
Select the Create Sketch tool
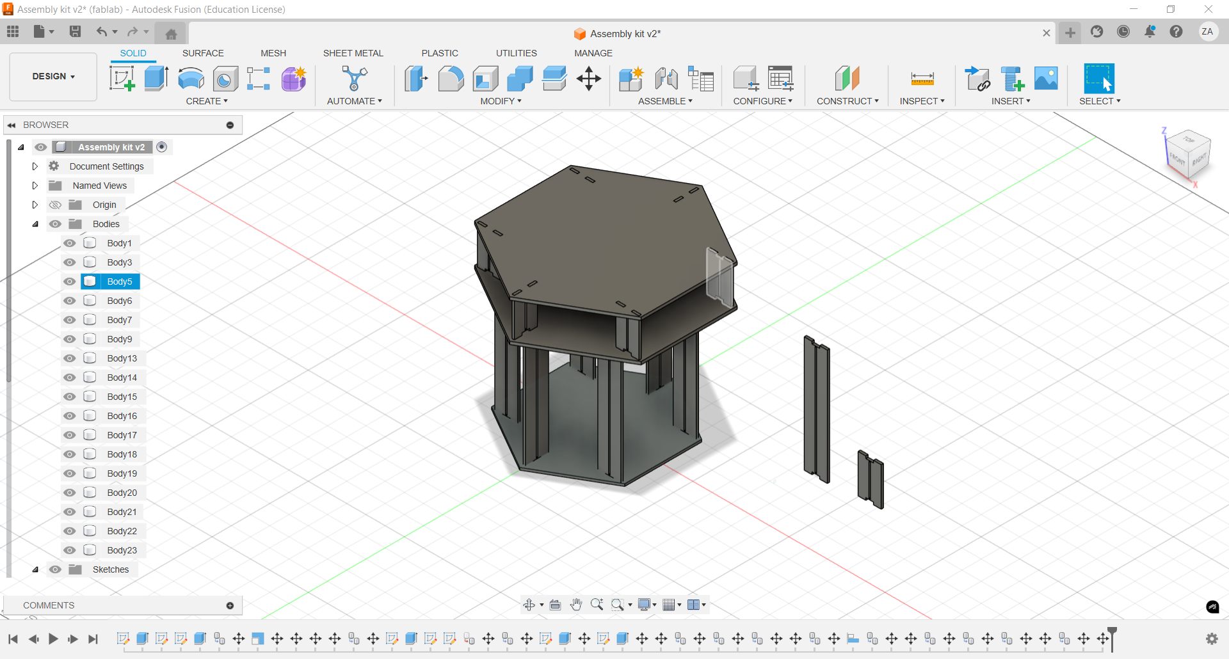point(122,79)
